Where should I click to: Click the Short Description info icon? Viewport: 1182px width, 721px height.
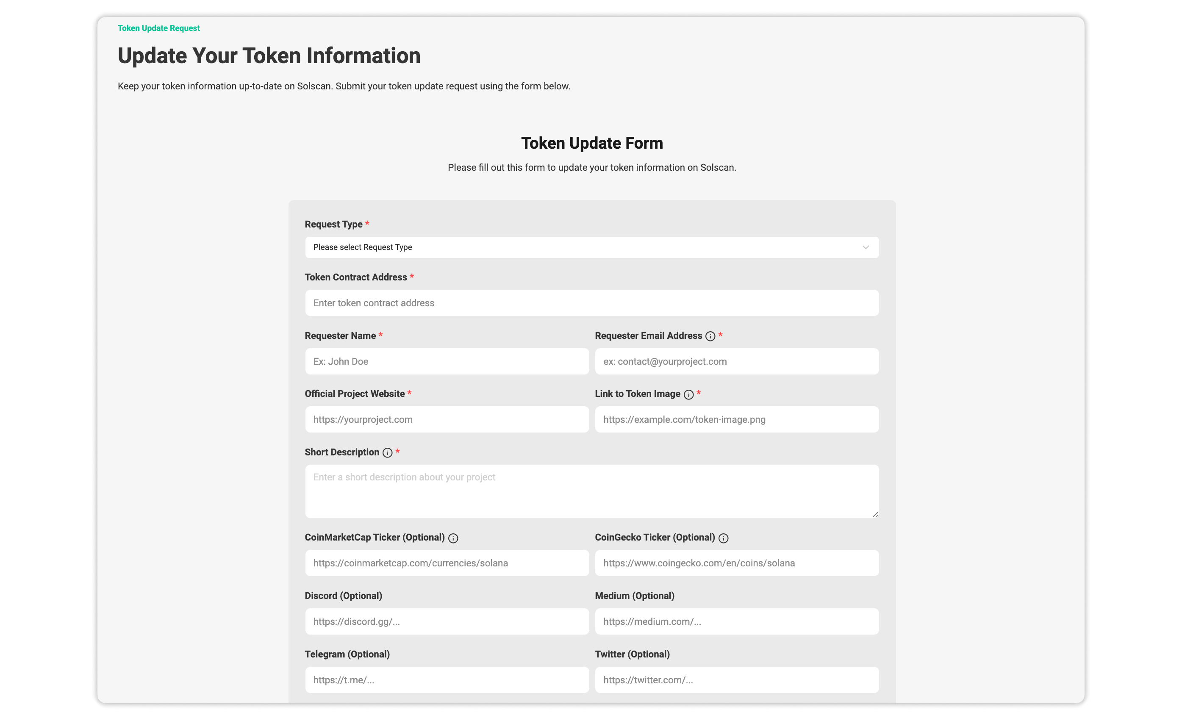pos(387,452)
